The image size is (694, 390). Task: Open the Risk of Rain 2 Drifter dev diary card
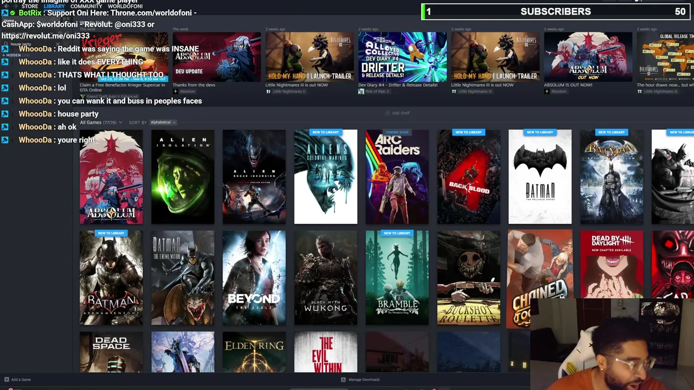tap(402, 57)
